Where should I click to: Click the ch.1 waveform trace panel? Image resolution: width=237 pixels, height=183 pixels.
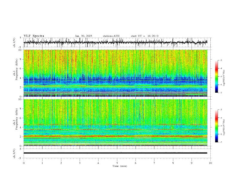118,42
